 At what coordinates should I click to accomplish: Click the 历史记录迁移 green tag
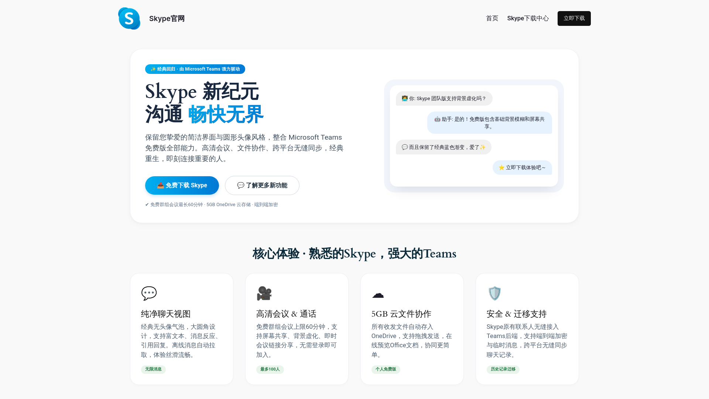coord(503,369)
